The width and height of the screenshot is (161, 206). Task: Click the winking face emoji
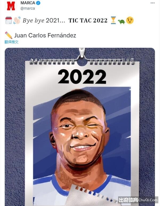click(x=130, y=20)
